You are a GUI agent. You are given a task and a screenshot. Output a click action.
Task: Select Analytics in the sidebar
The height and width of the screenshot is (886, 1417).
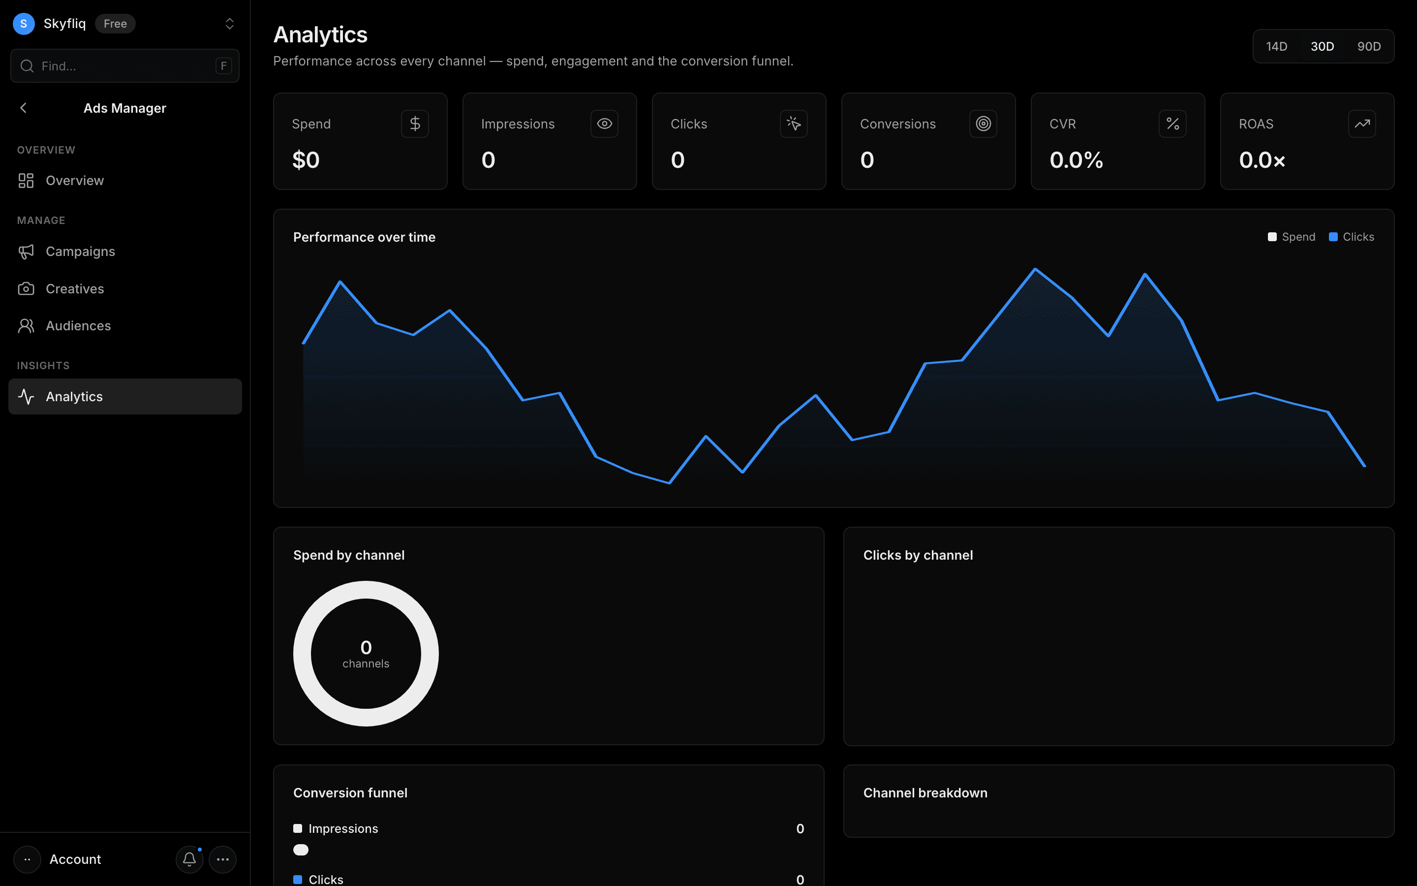point(124,397)
